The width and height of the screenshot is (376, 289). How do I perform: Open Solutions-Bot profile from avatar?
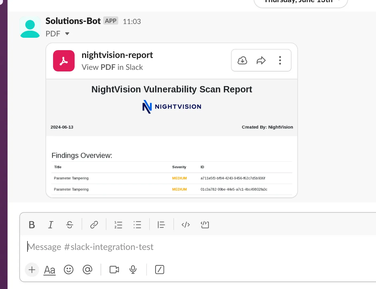(x=30, y=27)
